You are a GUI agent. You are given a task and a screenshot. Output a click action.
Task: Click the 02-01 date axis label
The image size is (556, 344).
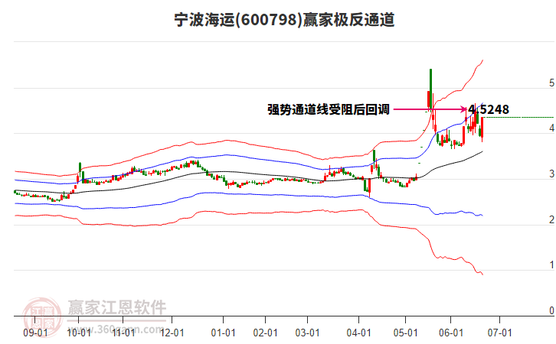tap(265, 333)
